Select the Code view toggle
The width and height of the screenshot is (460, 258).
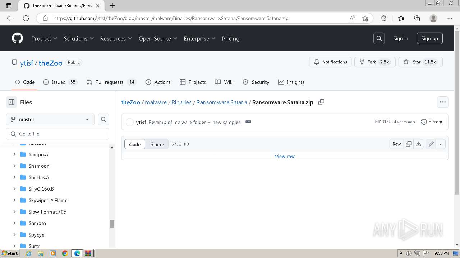click(x=135, y=144)
